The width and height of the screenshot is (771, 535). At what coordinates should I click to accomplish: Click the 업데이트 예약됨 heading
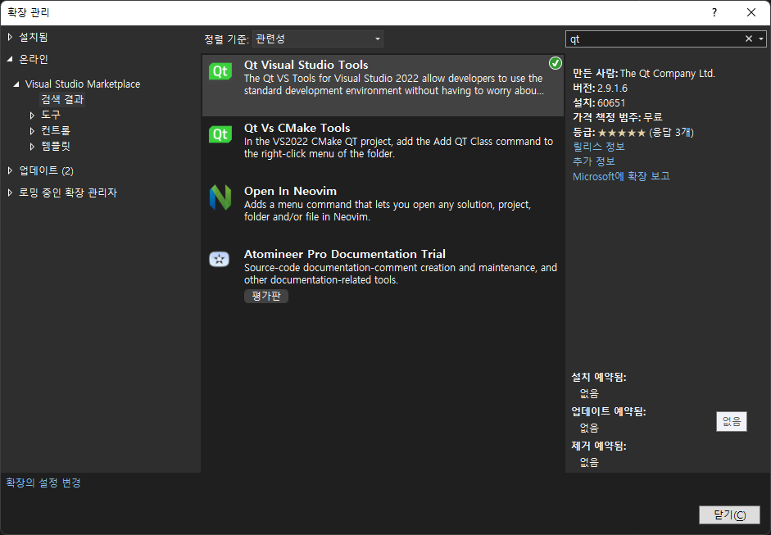pos(609,411)
